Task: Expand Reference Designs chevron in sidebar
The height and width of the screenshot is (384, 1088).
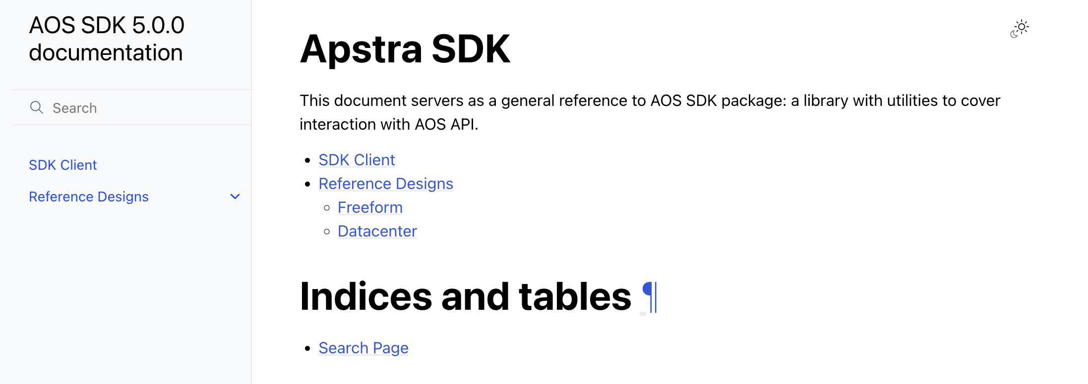Action: [235, 196]
